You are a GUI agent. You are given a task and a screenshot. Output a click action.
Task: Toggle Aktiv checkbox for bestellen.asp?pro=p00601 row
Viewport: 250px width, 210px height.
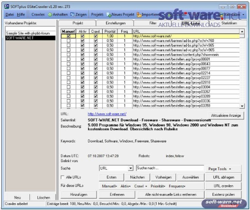click(x=82, y=59)
